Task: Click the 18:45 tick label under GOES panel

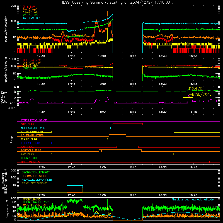Action: pyautogui.click(x=193, y=112)
